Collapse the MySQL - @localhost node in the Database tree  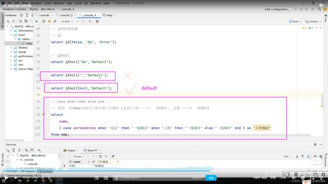(x=8, y=26)
